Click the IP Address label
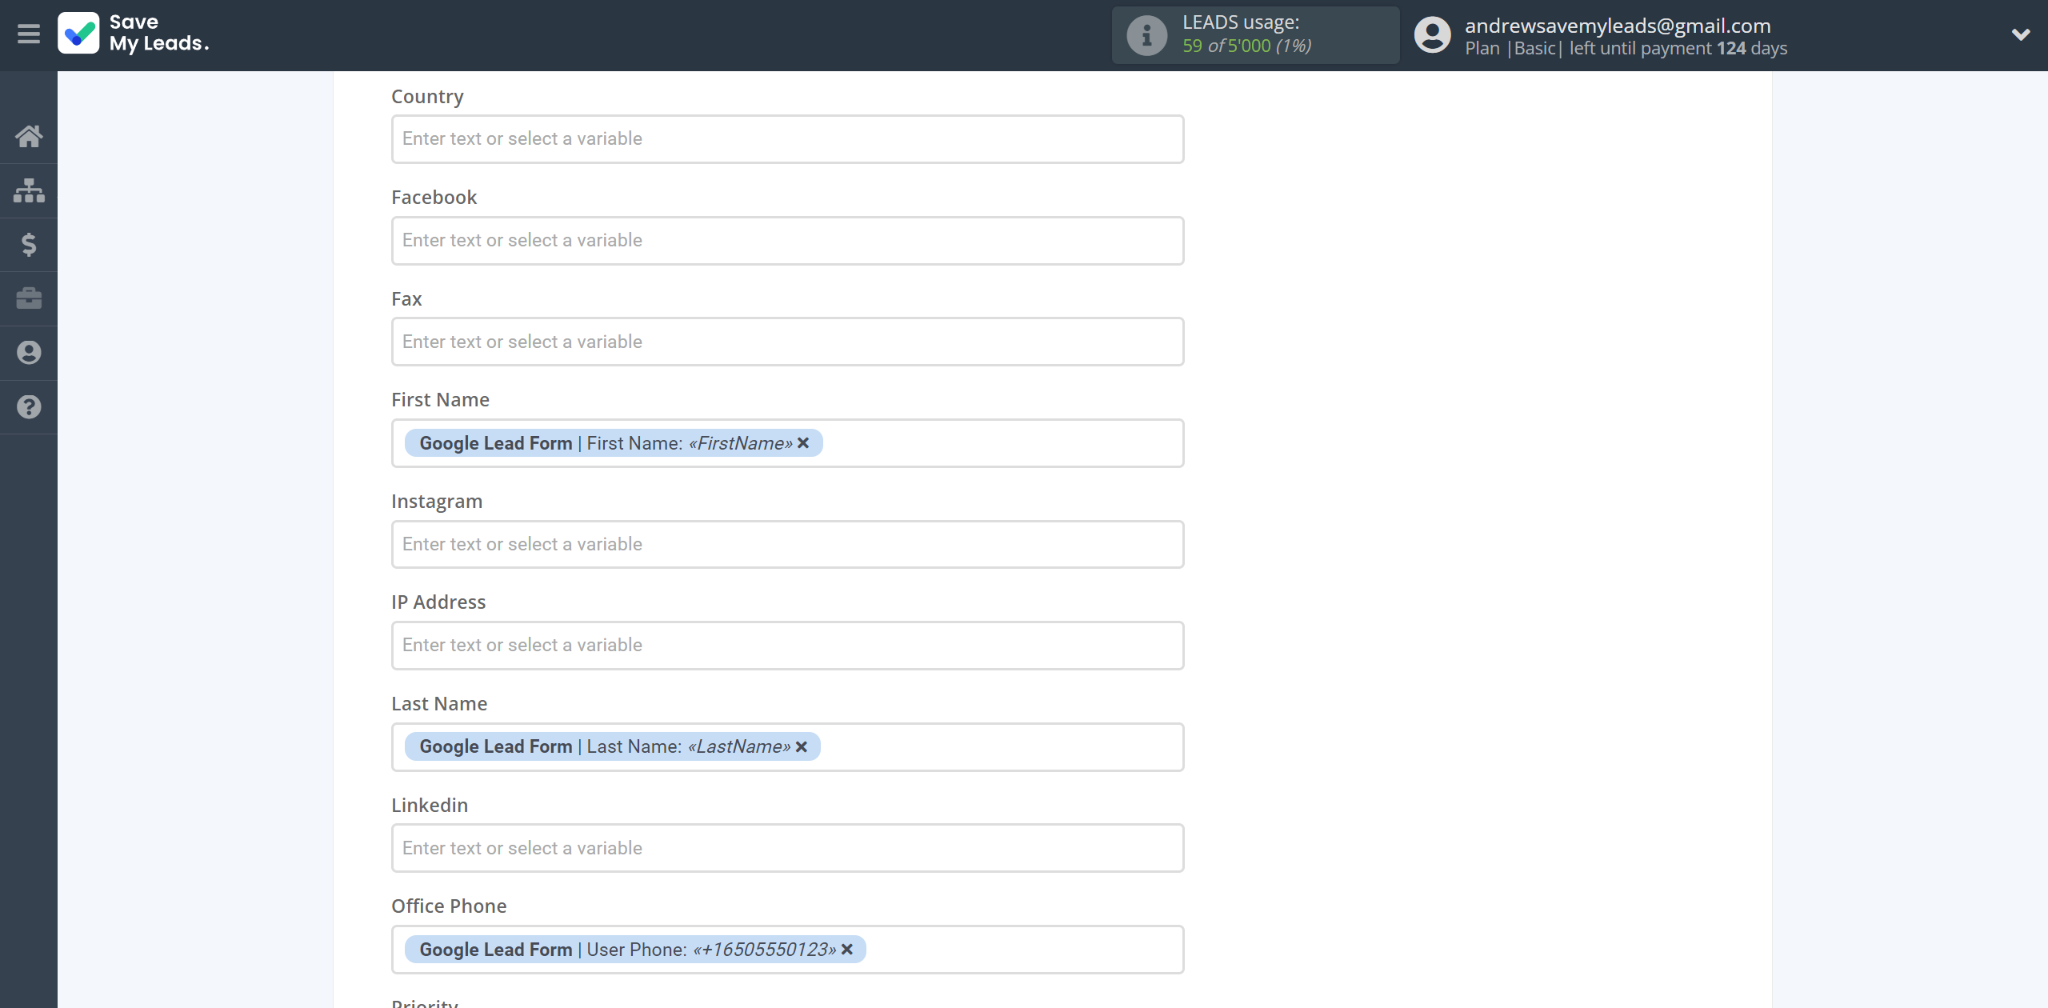Screen dimensions: 2048x1008 pyautogui.click(x=438, y=602)
